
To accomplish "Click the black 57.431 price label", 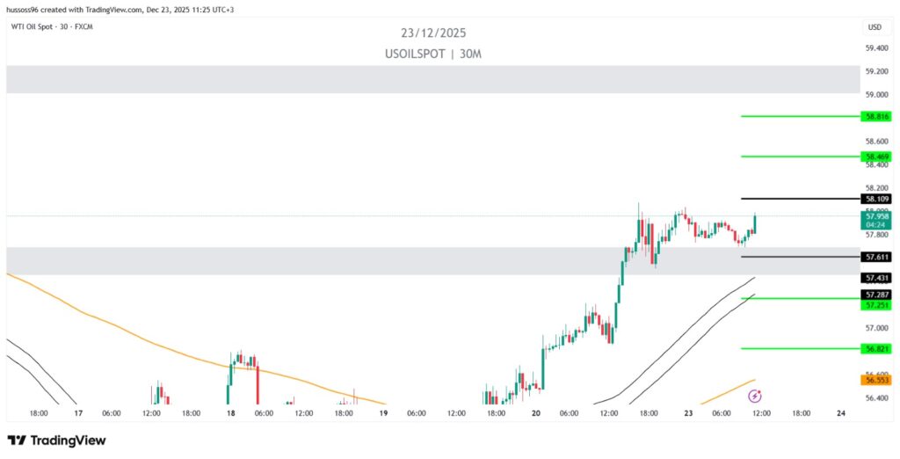I will (x=876, y=277).
